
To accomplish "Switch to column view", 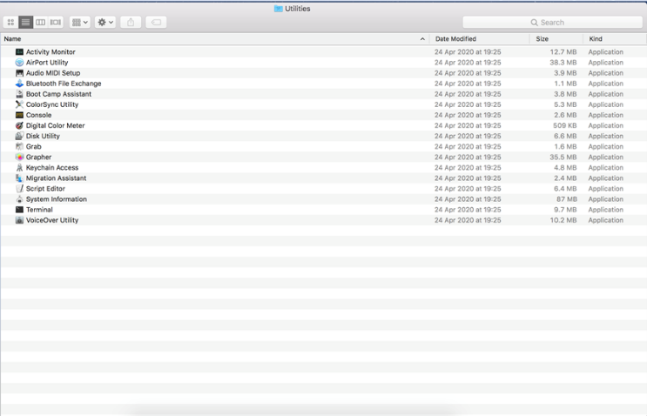I will coord(40,23).
